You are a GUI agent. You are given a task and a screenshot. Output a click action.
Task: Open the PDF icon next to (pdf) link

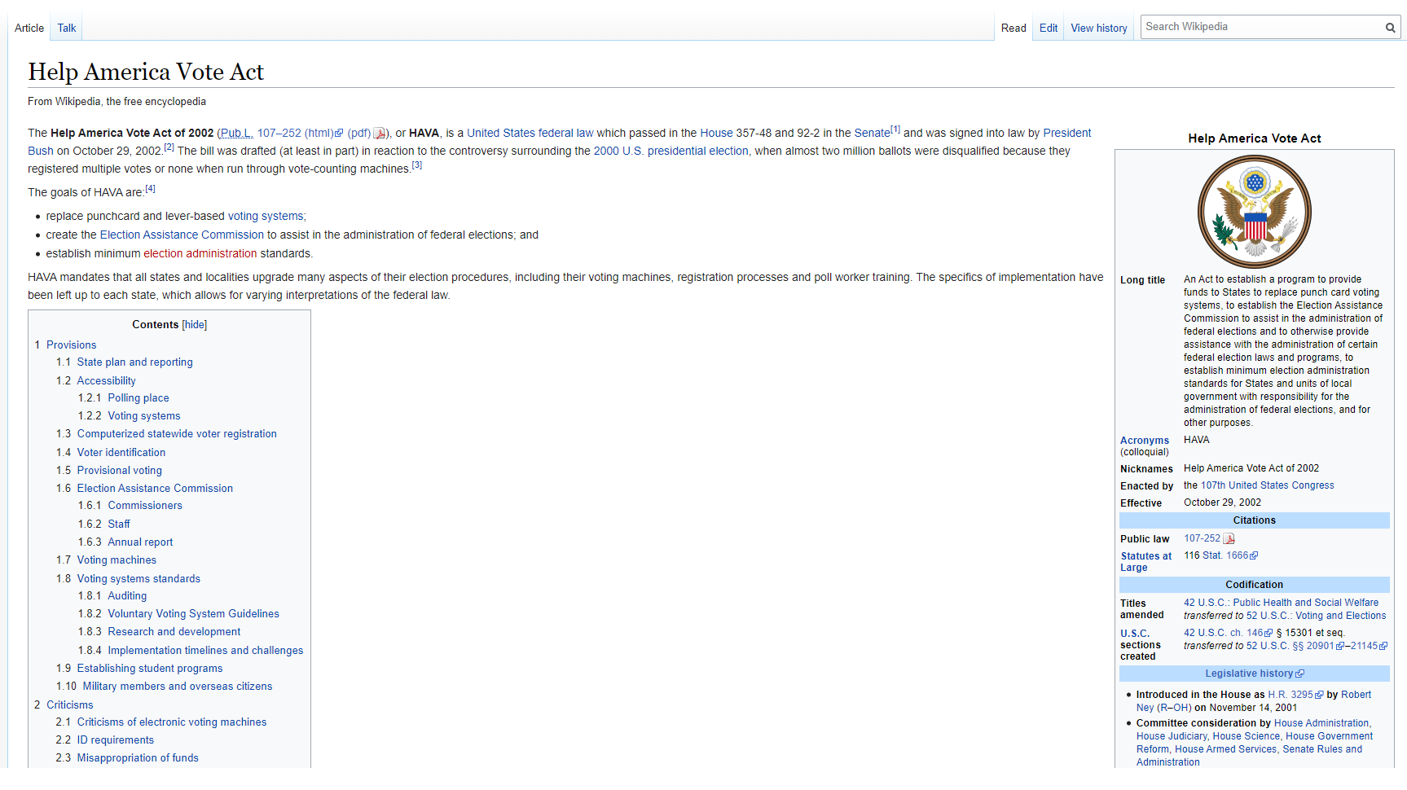(379, 134)
